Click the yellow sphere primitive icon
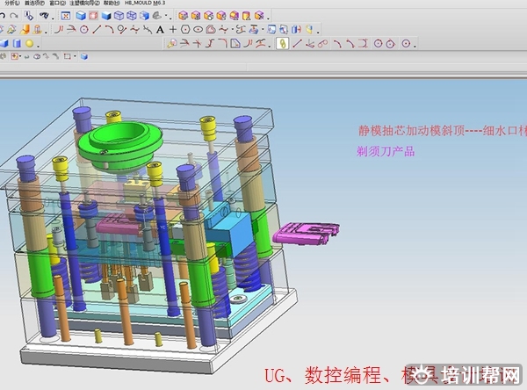Screen dimensions: 527x390 coord(29,42)
